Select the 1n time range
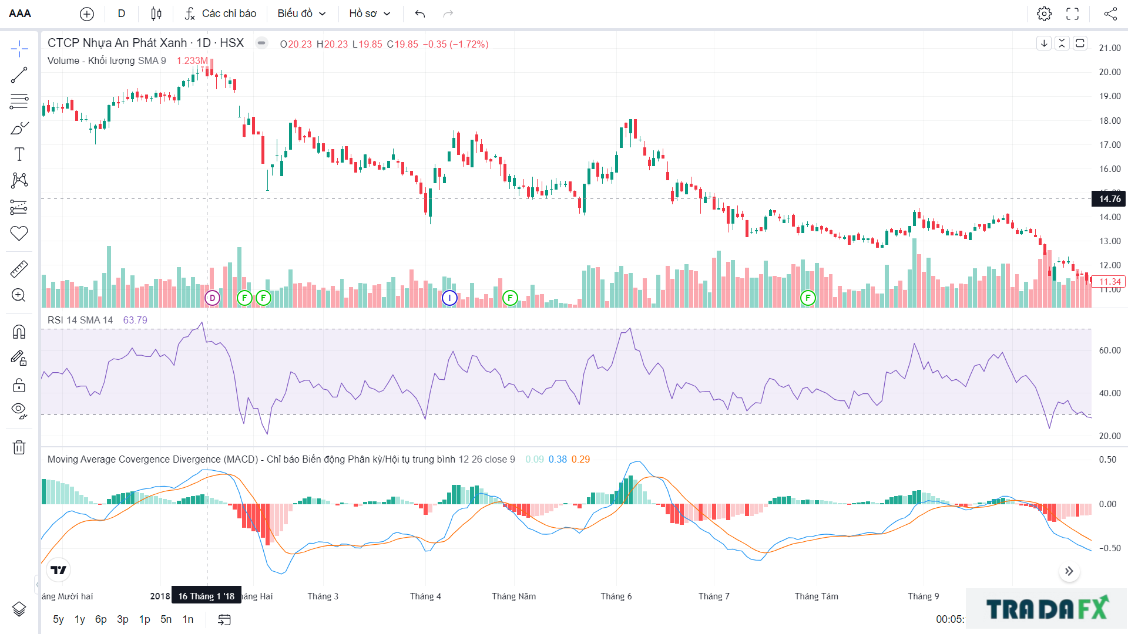The image size is (1128, 634). tap(188, 619)
